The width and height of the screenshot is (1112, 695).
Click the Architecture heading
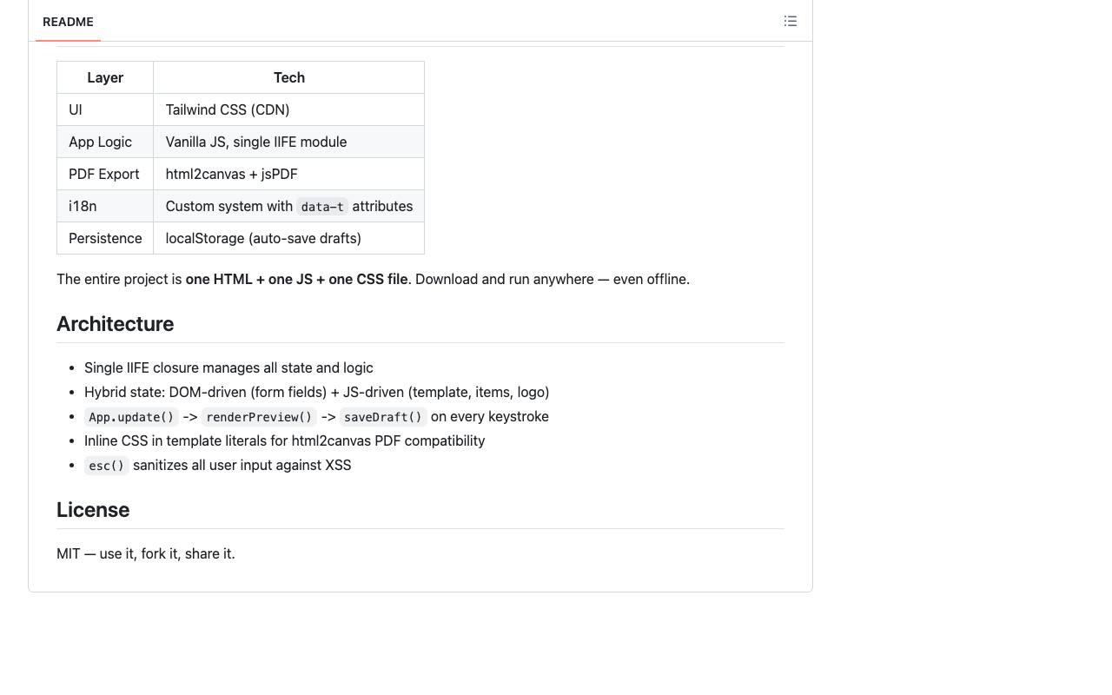coord(115,324)
